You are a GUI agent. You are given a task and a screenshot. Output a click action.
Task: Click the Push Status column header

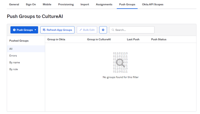point(159,39)
